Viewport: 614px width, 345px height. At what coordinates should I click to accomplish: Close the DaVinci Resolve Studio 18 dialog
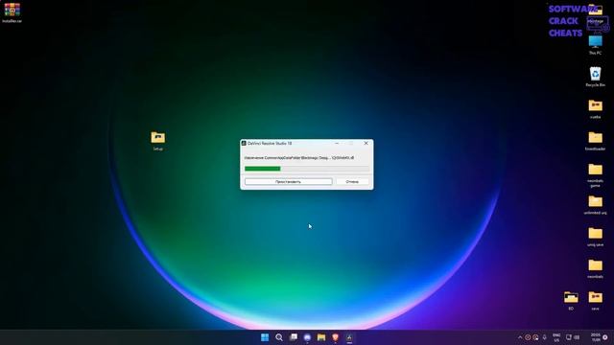[366, 143]
